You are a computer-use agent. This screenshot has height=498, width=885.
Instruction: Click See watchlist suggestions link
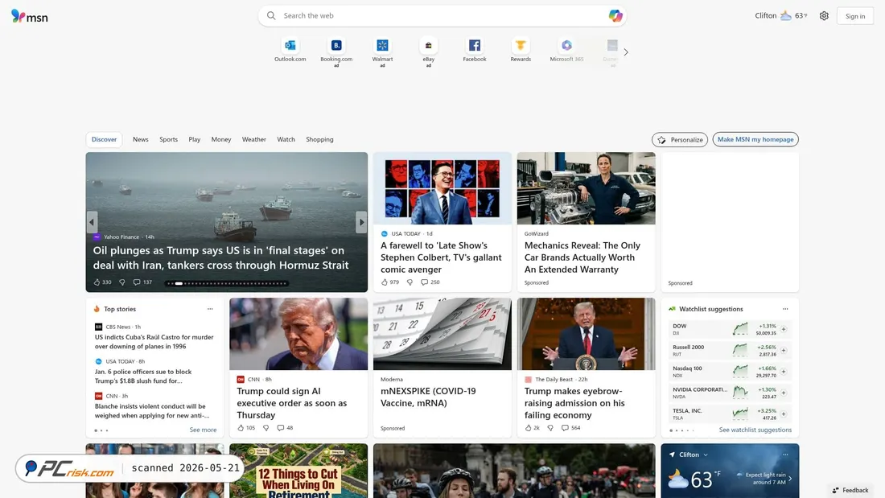click(x=755, y=430)
